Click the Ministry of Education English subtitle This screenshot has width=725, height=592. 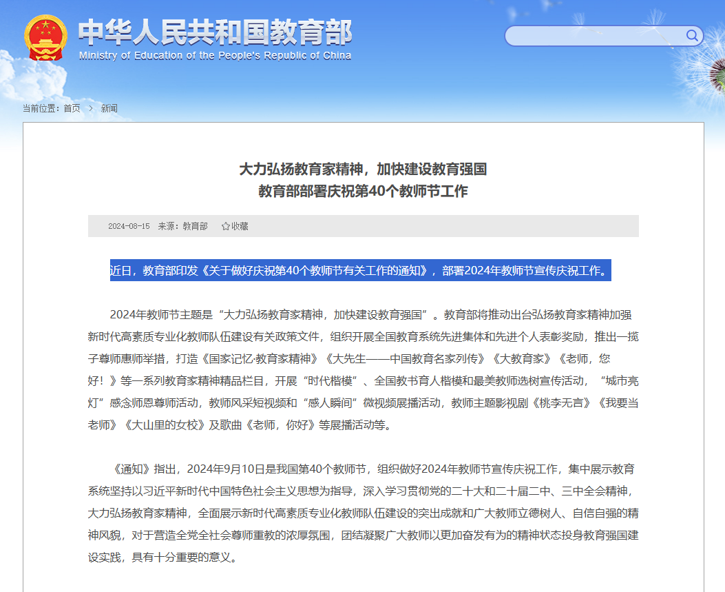click(215, 56)
